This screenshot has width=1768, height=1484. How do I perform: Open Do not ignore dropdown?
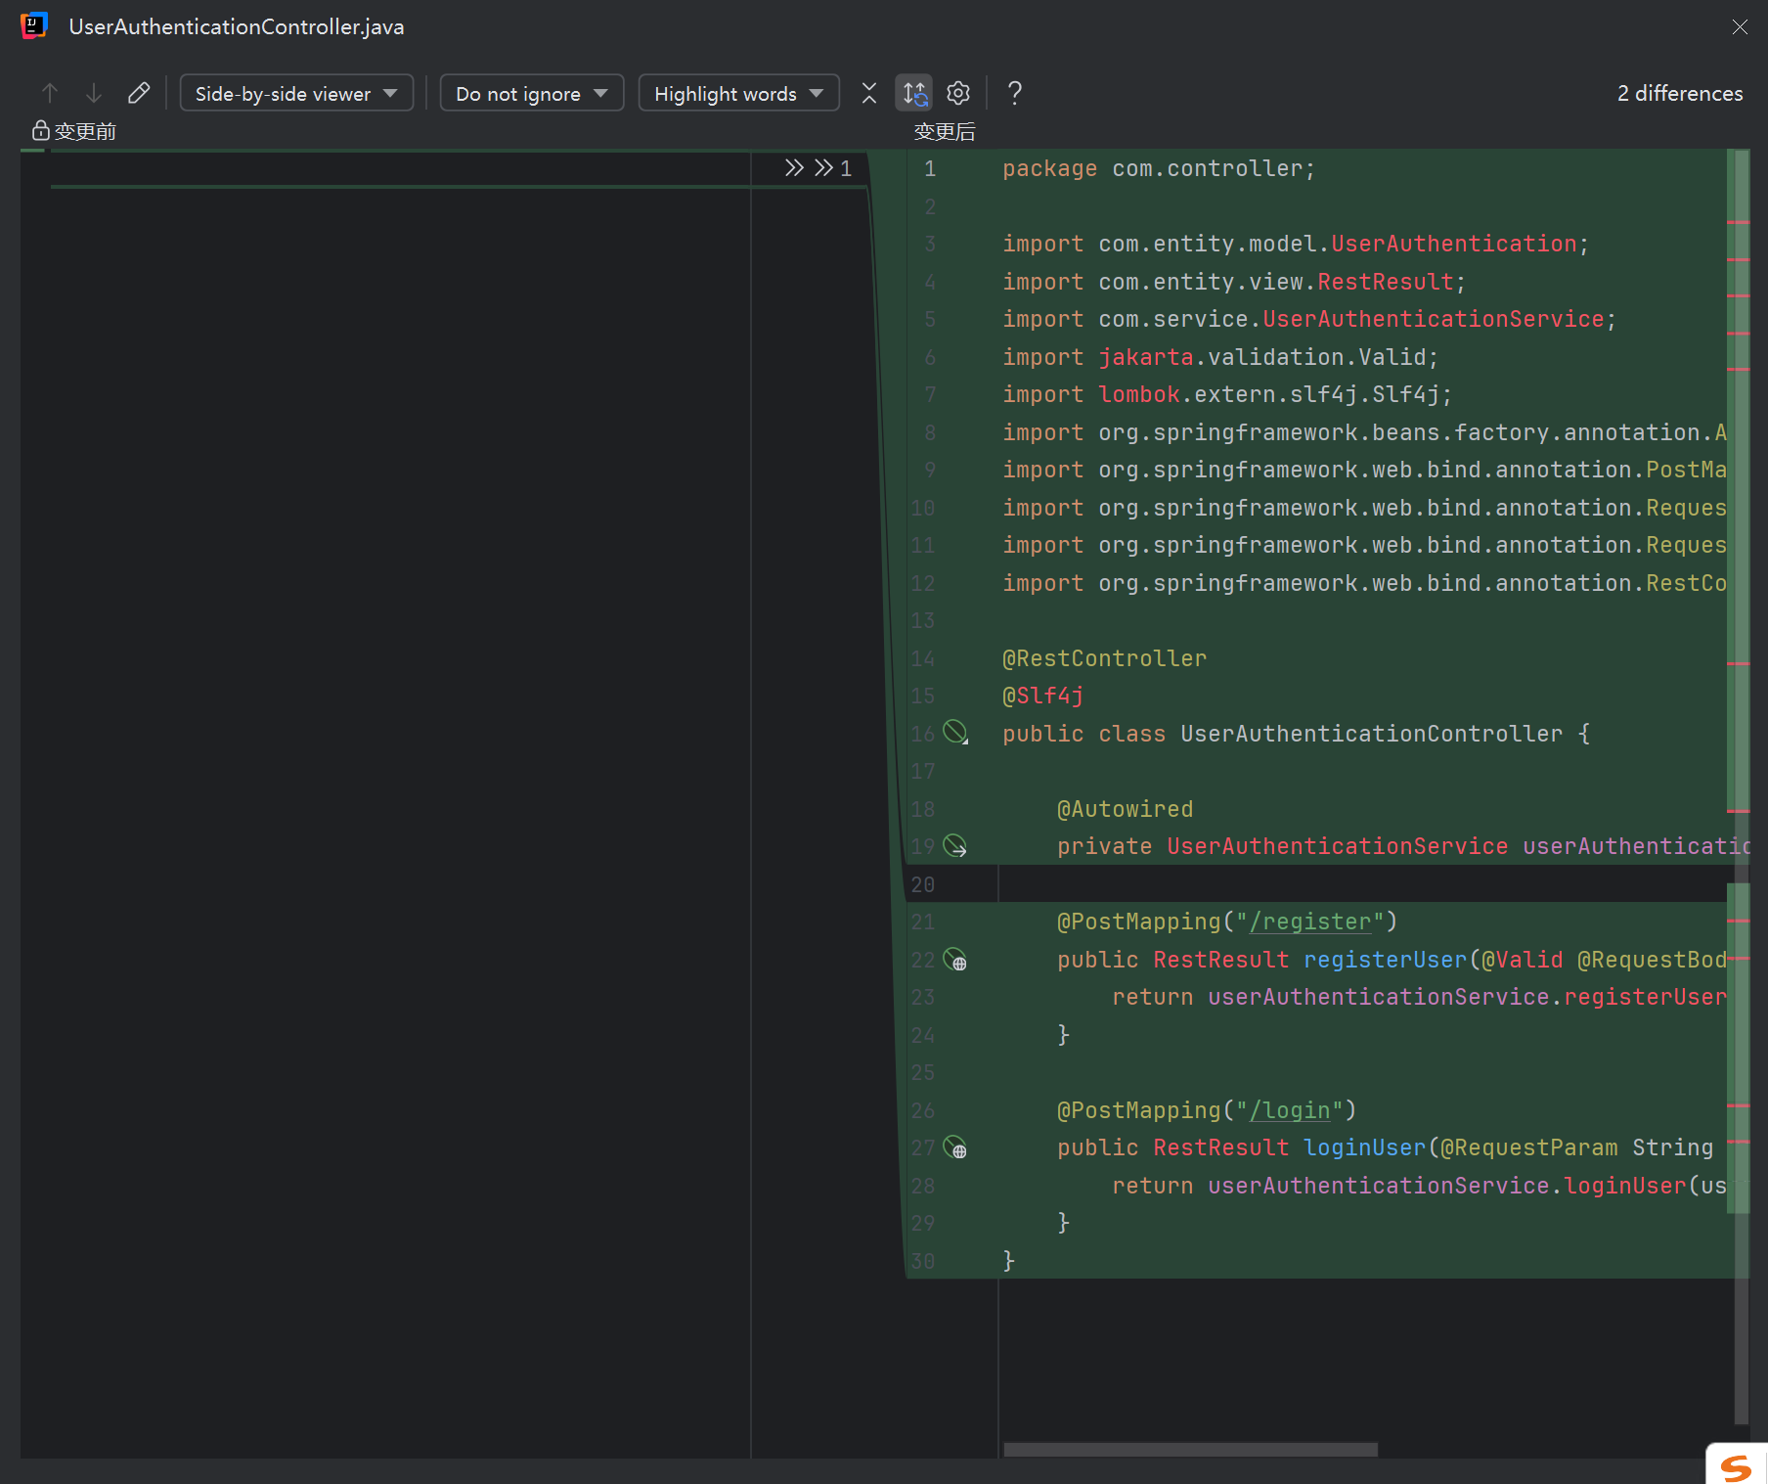click(x=532, y=93)
